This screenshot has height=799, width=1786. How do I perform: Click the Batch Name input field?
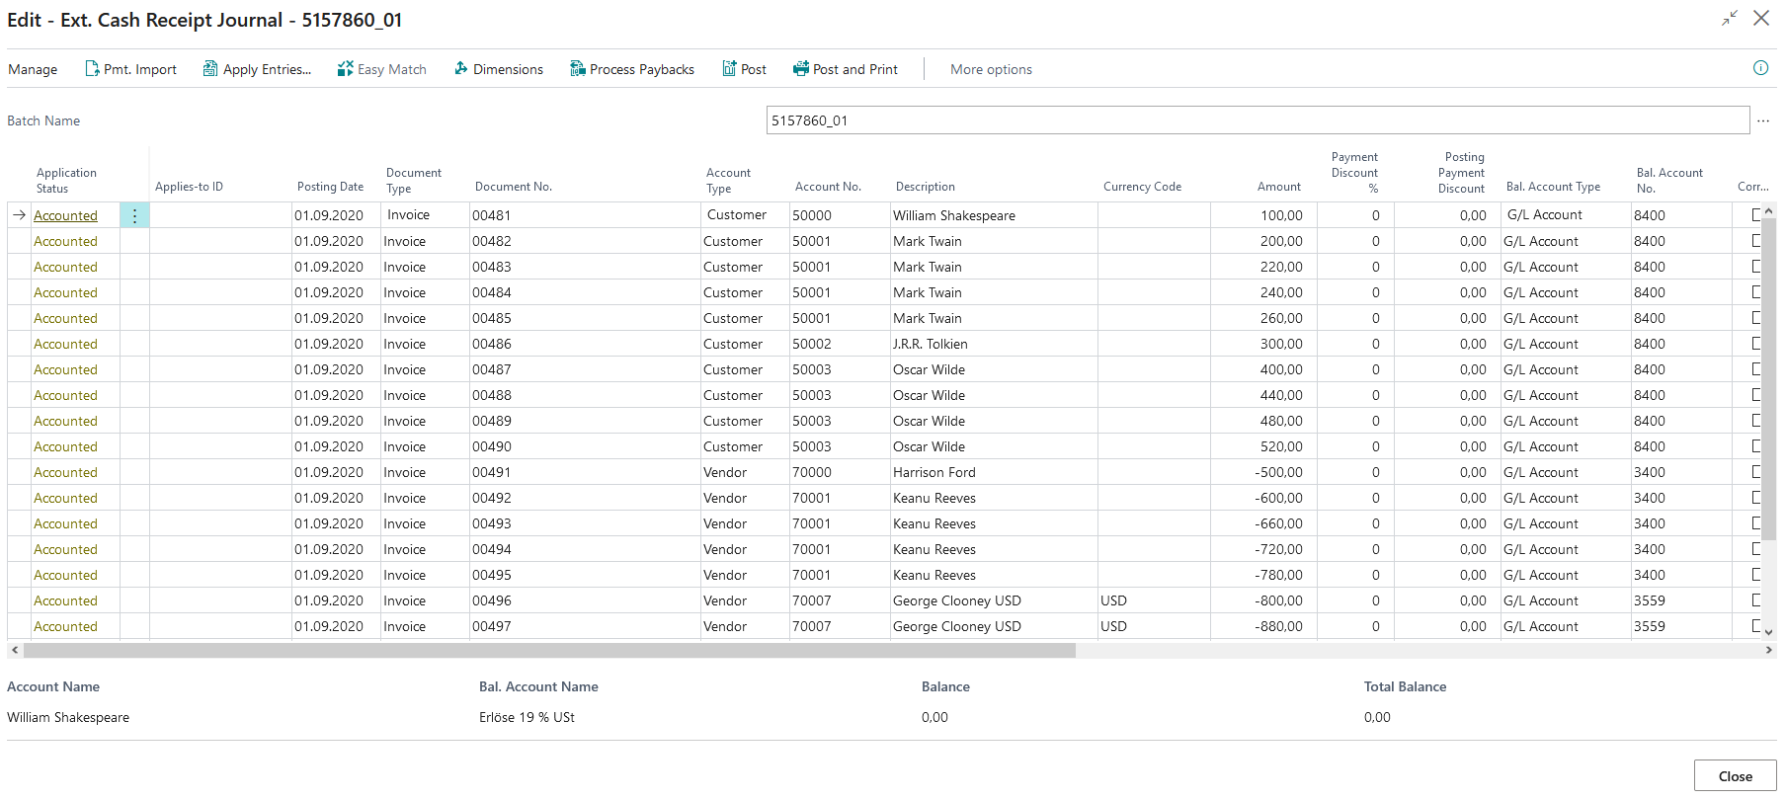point(1258,120)
